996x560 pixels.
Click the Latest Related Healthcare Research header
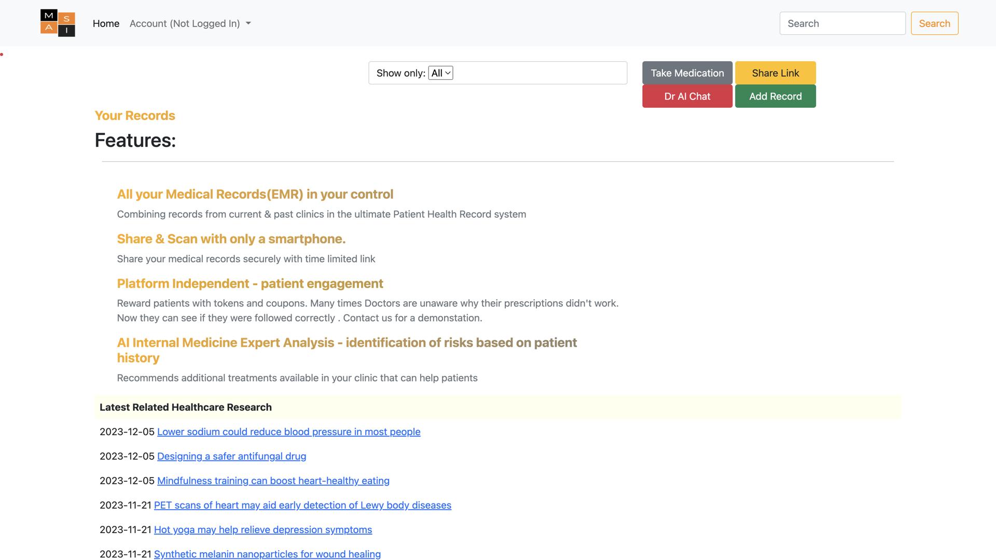click(x=185, y=407)
